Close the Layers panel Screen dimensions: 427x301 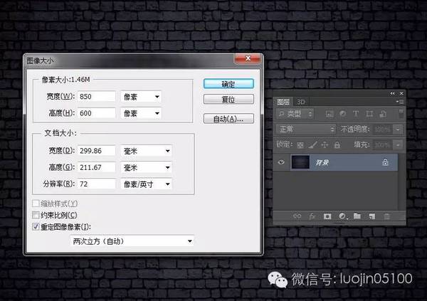(x=401, y=93)
